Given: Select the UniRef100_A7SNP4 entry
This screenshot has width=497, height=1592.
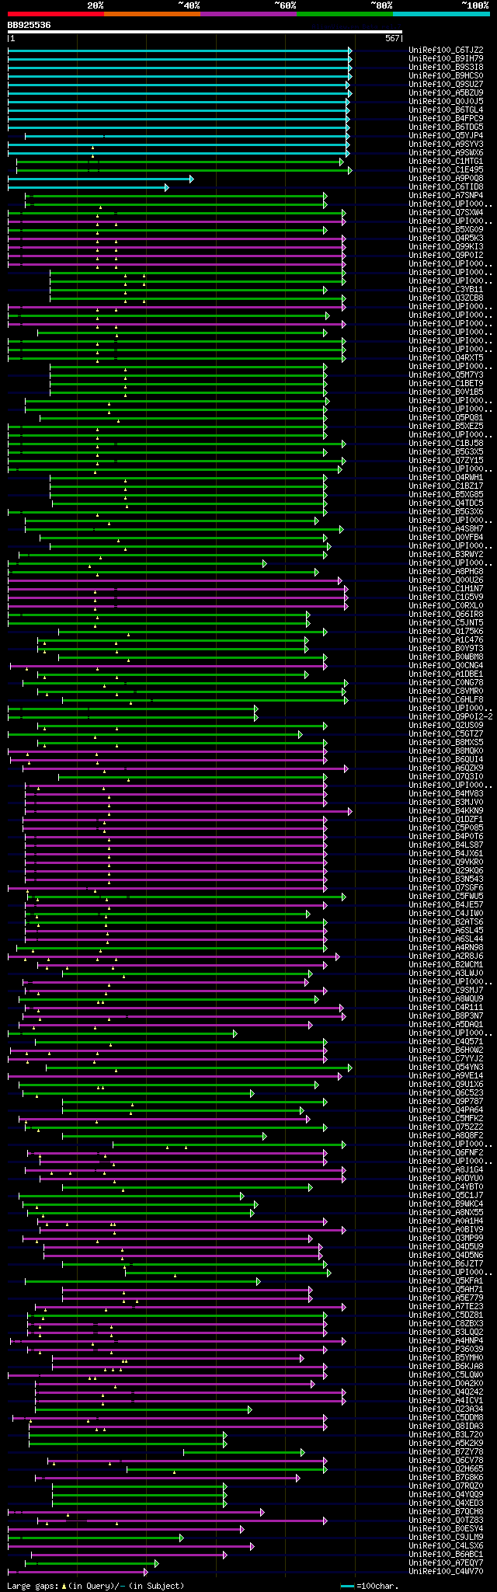Looking at the screenshot, I should point(446,196).
